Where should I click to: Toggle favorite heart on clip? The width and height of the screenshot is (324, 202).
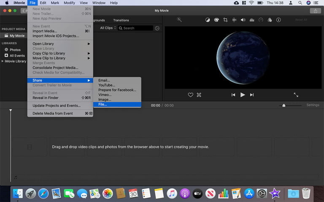(x=191, y=95)
